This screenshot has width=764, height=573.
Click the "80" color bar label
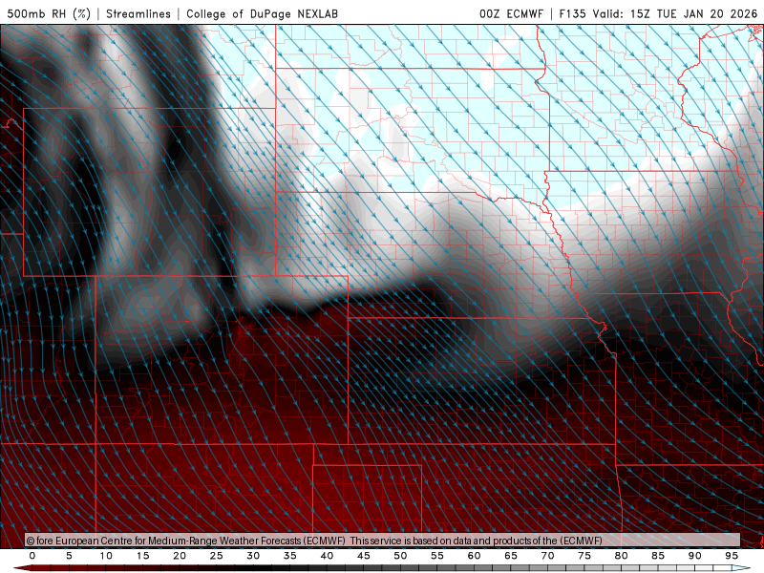[621, 556]
